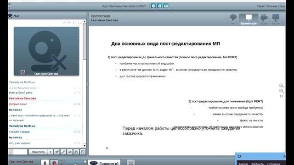Viewport: 294px width, 165px height.
Task: Click the 'для текстов широкого применения' bullet
Action: pos(142,76)
